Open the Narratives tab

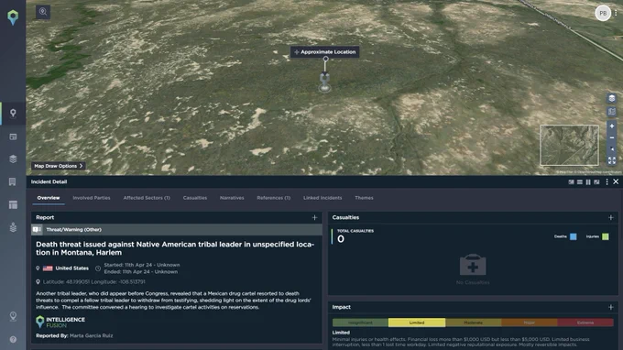tap(232, 198)
